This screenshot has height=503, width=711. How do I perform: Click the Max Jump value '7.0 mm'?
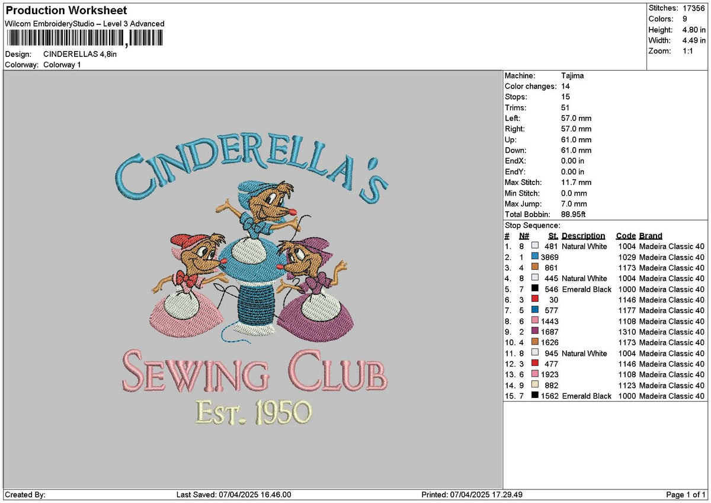574,204
